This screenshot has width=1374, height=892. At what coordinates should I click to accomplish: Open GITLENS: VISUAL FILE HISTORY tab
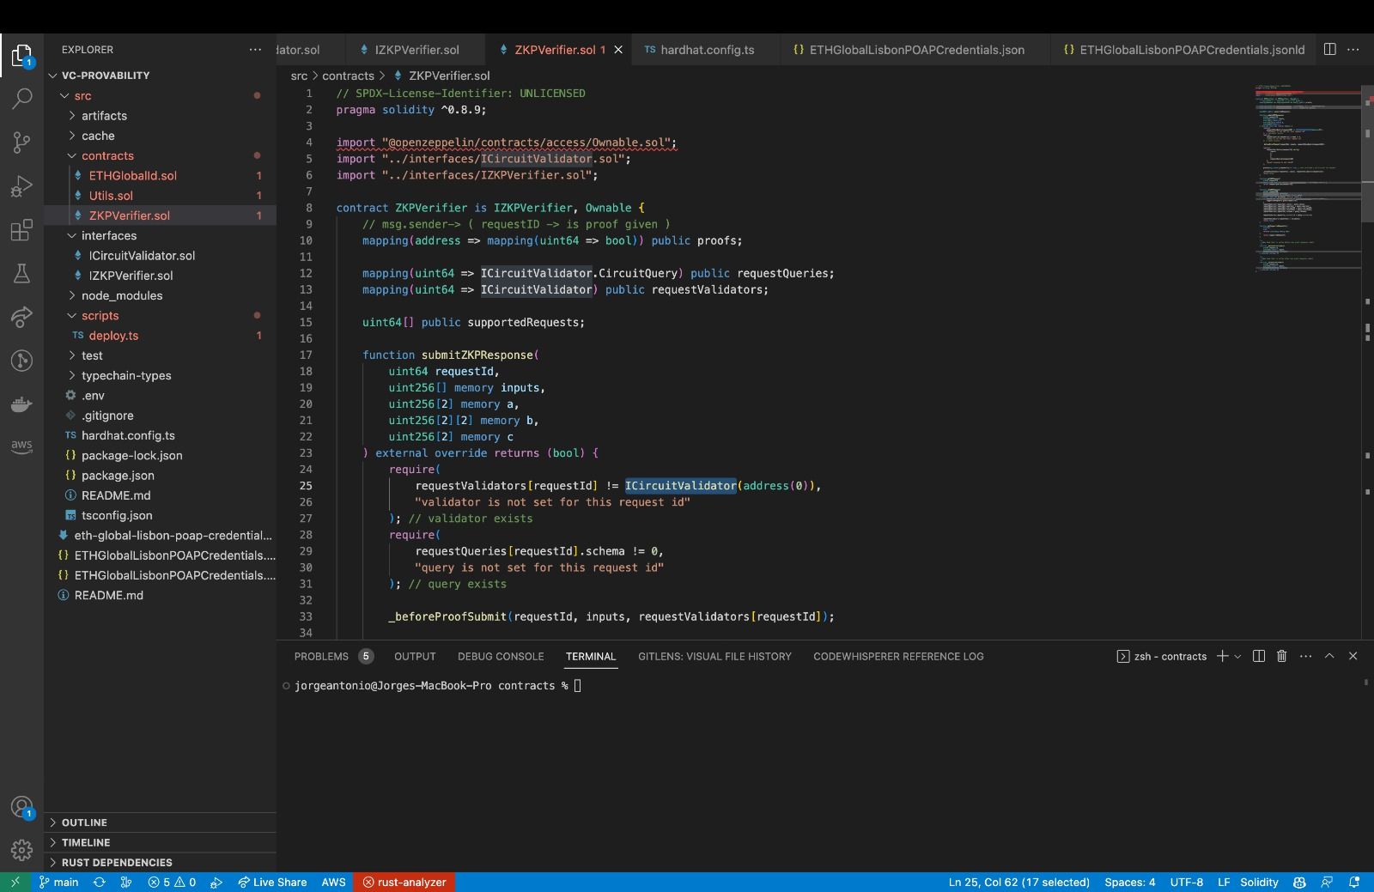pos(714,656)
